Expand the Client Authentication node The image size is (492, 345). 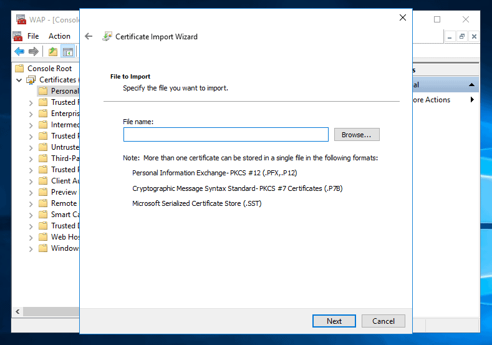click(31, 182)
